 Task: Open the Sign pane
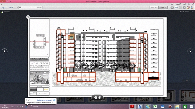pyautogui.click(x=3, y=8)
